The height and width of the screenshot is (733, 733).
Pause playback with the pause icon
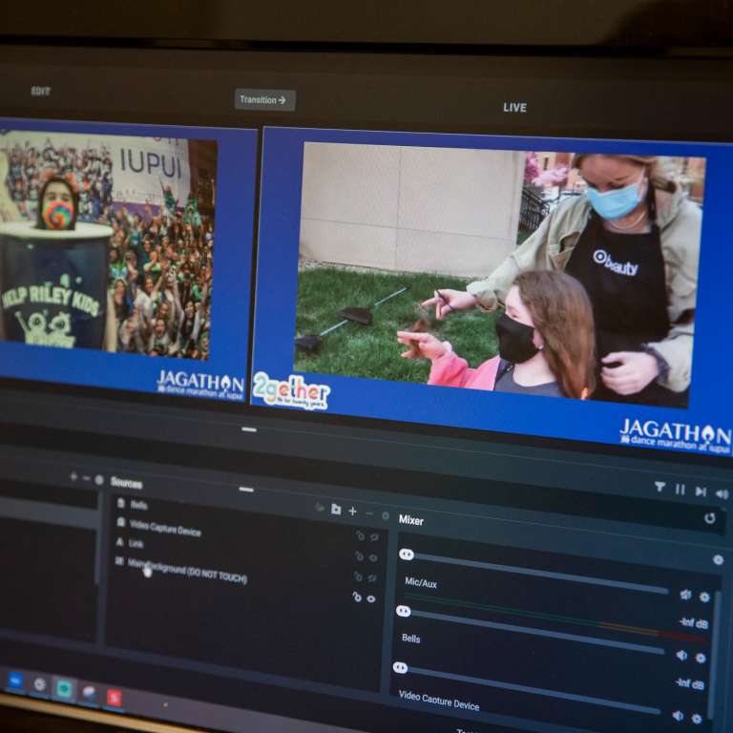tap(681, 490)
